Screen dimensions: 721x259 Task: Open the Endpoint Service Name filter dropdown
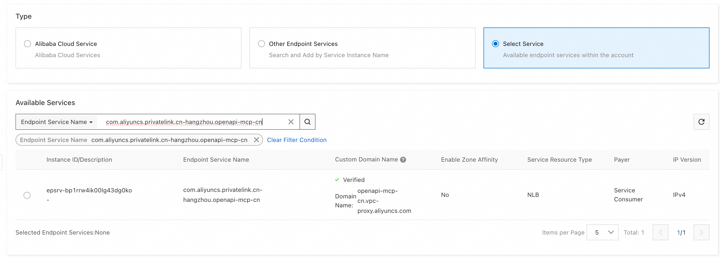pos(56,122)
